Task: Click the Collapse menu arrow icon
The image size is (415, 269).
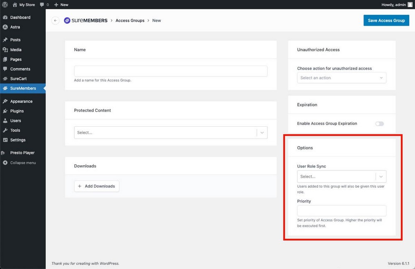Action: click(5, 163)
